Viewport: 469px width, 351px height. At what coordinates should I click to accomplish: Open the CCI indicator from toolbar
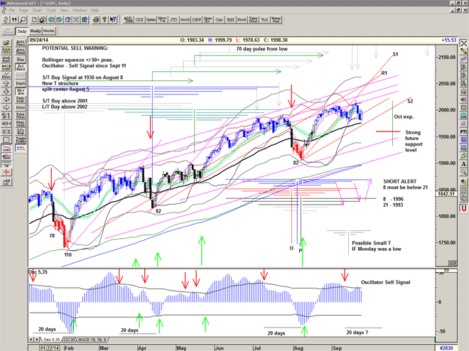pos(139,20)
